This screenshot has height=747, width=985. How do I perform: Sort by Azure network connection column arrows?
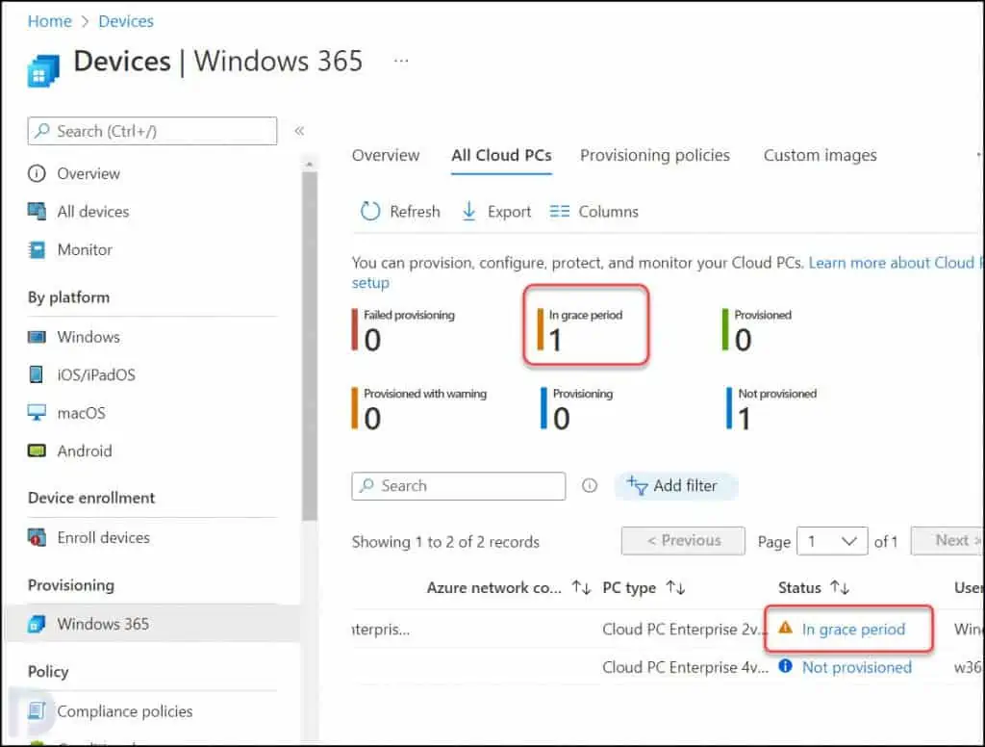[x=581, y=587]
